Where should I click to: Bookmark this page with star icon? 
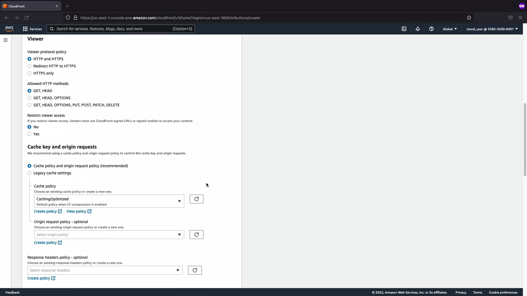[469, 18]
